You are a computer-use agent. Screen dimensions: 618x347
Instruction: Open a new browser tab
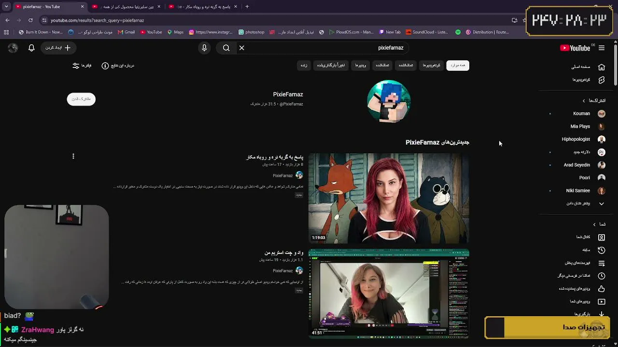tap(247, 7)
